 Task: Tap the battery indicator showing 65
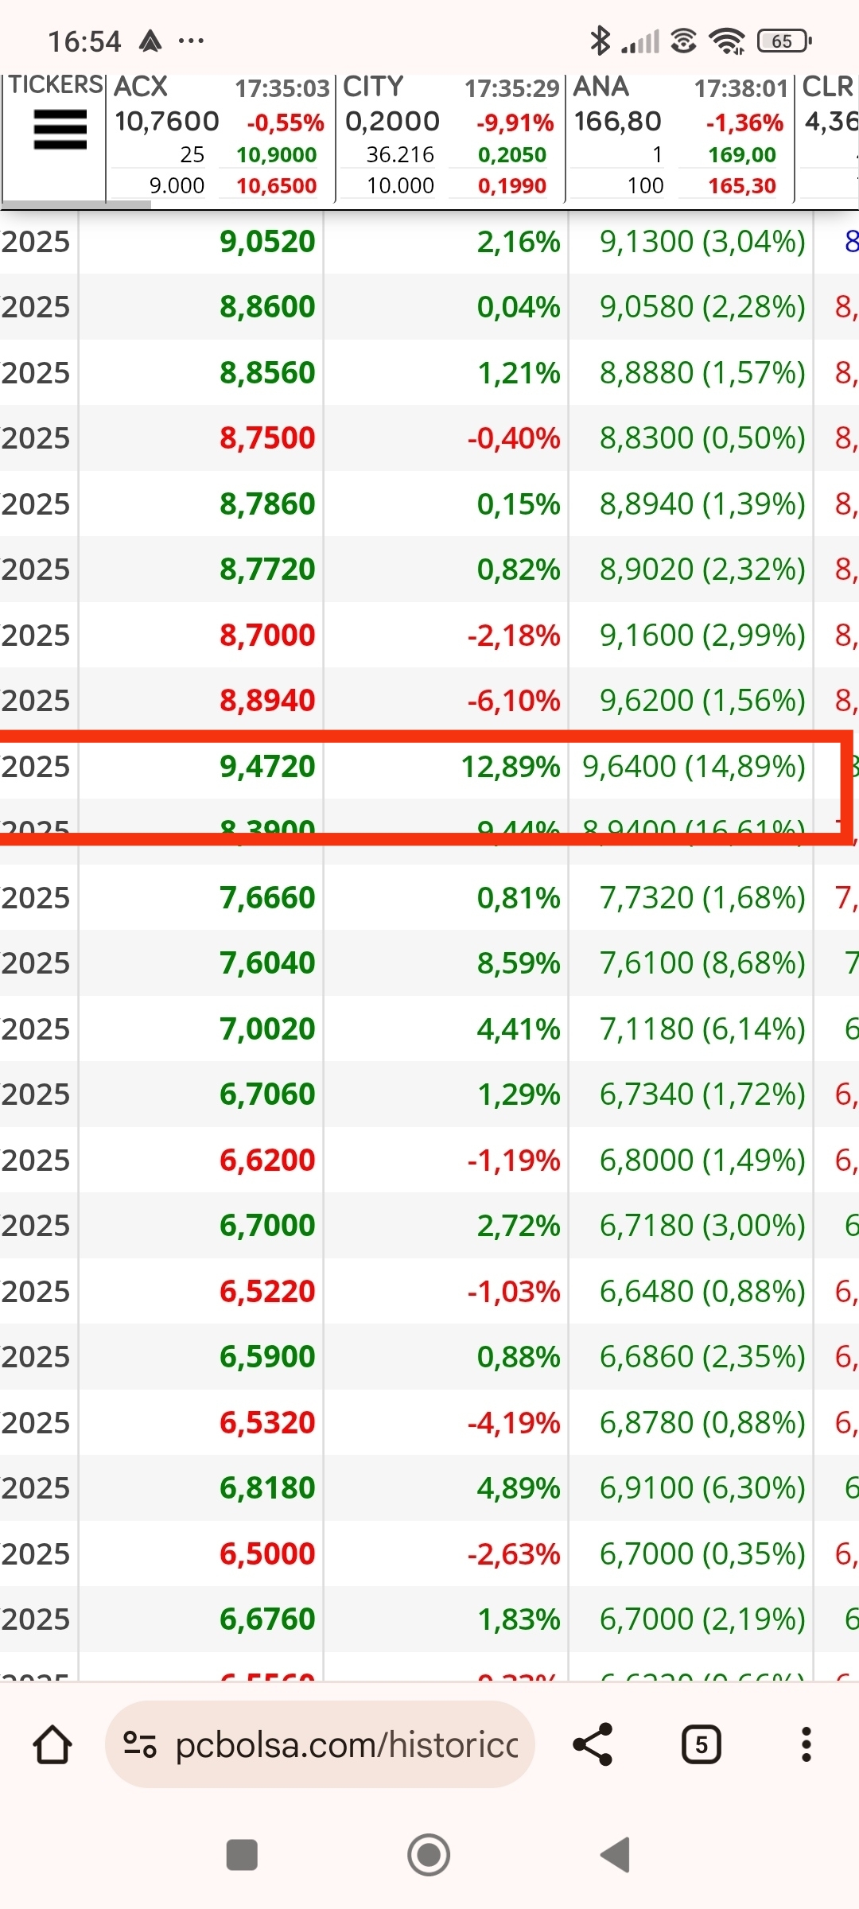point(784,41)
